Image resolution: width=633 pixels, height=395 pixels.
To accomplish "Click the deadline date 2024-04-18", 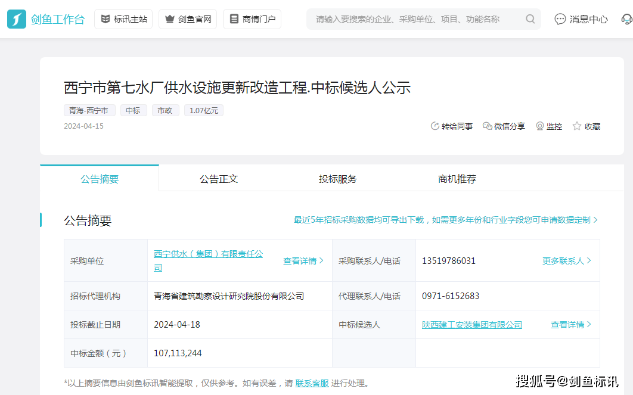I will [x=177, y=324].
